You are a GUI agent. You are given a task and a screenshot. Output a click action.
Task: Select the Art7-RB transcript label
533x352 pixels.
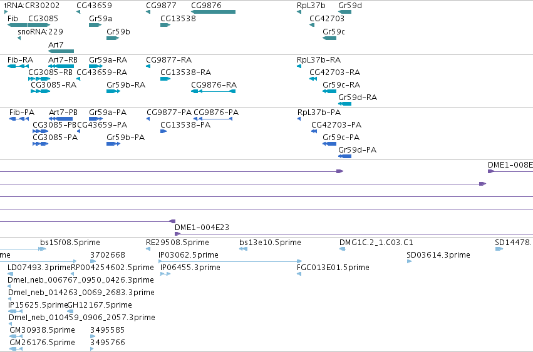[63, 60]
